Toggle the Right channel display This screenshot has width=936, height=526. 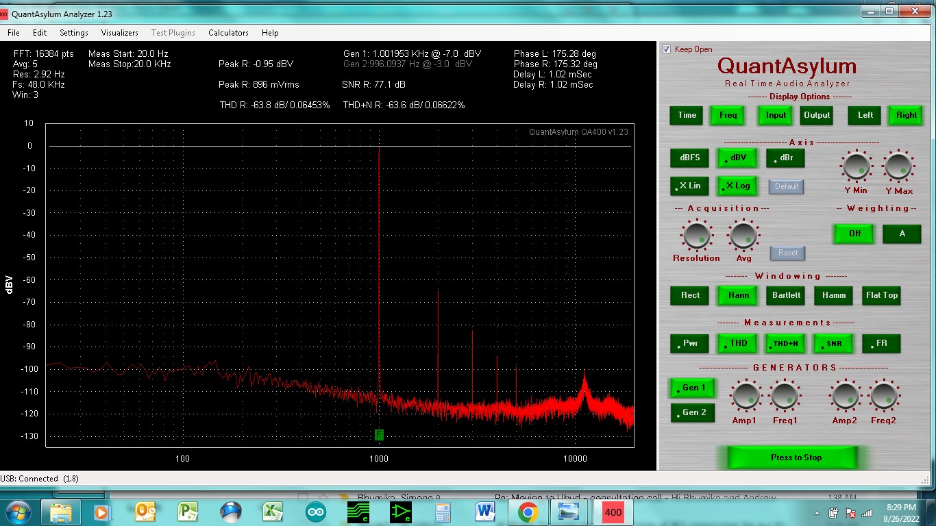(907, 115)
